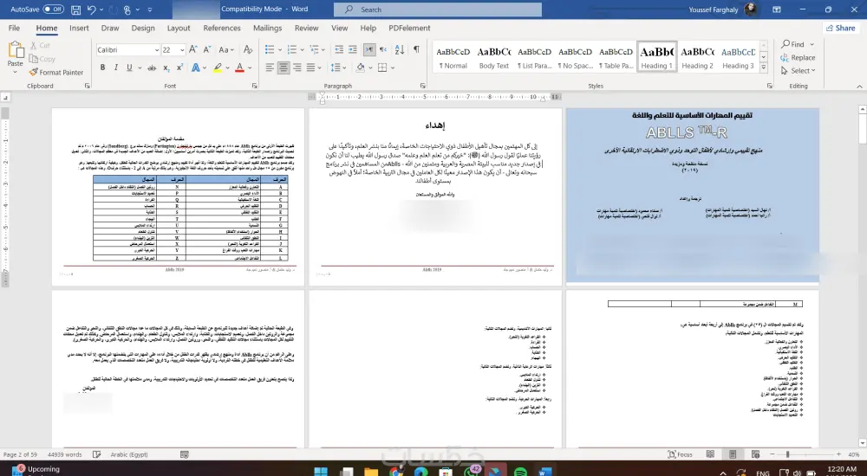Viewport: 867px width, 476px height.
Task: Justify the paragraph text
Action: 310,68
